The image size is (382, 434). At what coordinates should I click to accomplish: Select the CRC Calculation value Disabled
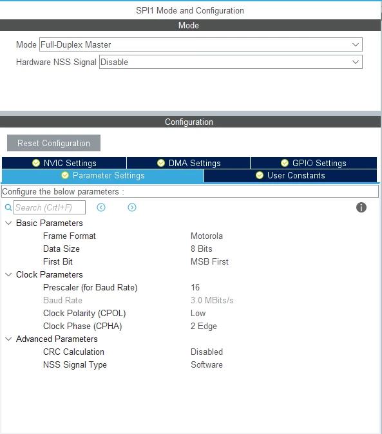tap(207, 352)
